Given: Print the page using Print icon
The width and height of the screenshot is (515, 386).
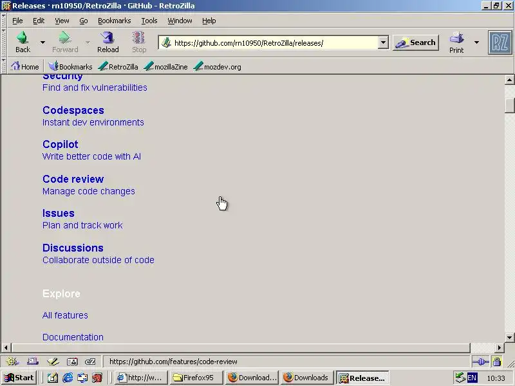Looking at the screenshot, I should 456,42.
